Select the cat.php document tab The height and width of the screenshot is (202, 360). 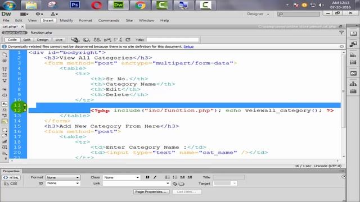(x=10, y=26)
